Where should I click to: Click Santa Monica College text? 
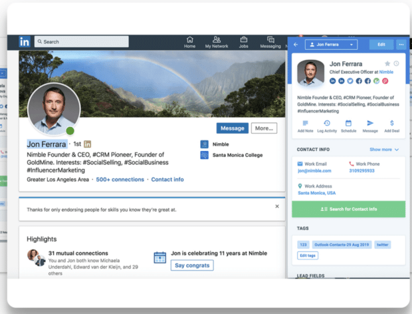pyautogui.click(x=237, y=155)
